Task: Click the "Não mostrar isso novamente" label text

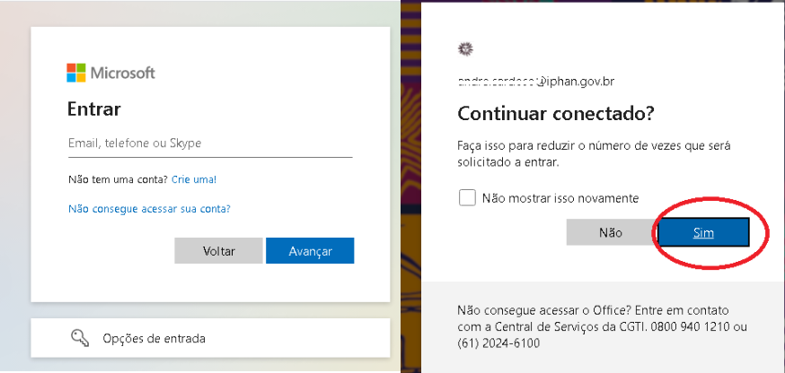Action: point(560,197)
